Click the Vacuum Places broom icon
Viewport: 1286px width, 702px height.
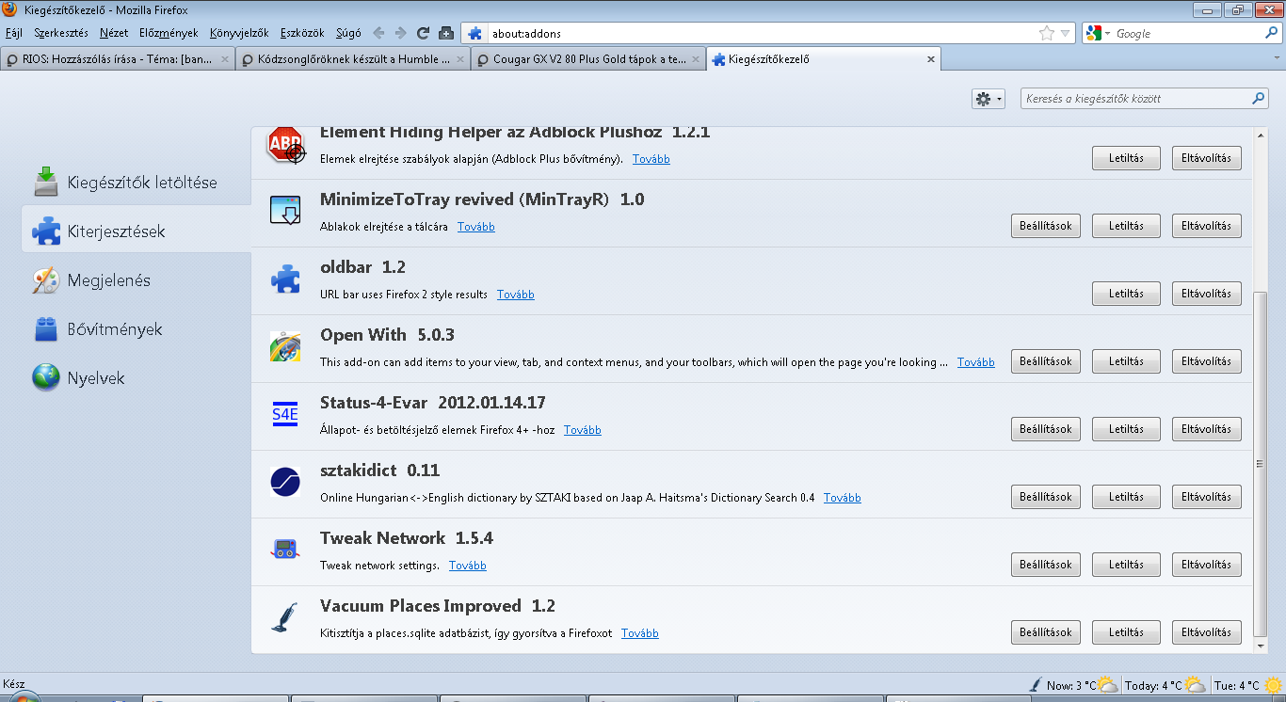[285, 618]
